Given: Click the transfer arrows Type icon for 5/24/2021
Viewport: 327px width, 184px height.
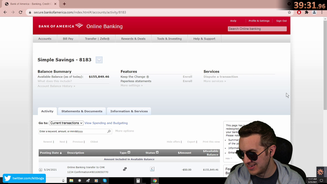Looking at the screenshot, I should coord(125,169).
